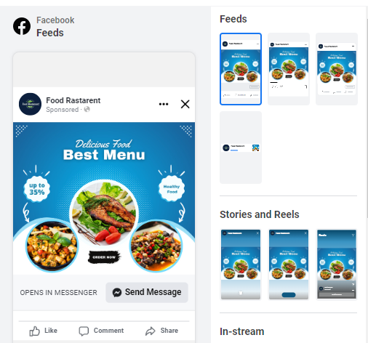Select the first Feeds preview thumbnail
Screen dimensions: 368x343
point(241,69)
